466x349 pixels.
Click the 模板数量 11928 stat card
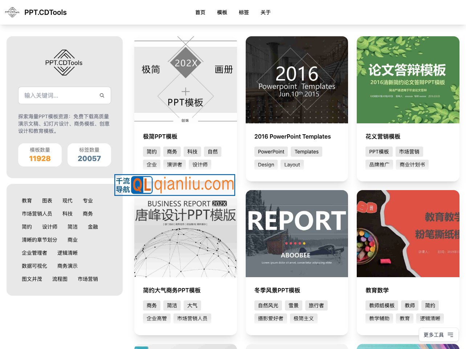click(40, 155)
